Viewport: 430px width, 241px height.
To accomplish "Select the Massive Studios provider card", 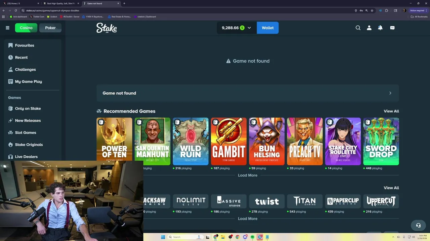I will click(229, 201).
